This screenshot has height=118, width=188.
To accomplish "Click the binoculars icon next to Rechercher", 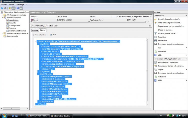I will pos(156,41).
